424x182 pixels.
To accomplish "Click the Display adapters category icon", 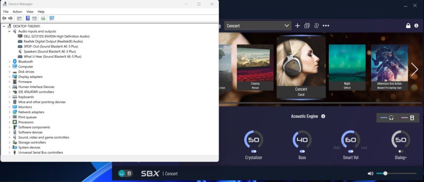I will pyautogui.click(x=14, y=76).
